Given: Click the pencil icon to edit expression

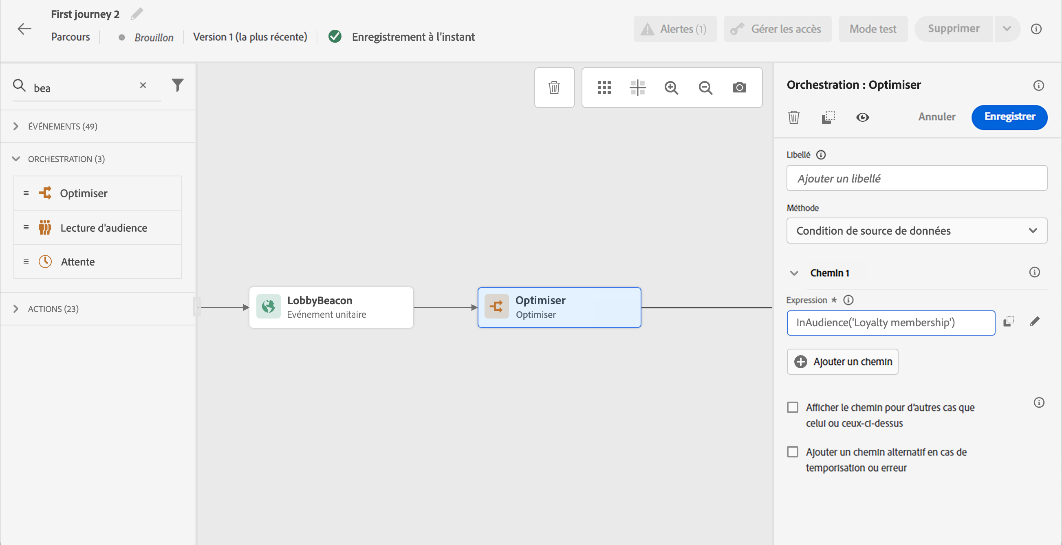Looking at the screenshot, I should (x=1034, y=322).
